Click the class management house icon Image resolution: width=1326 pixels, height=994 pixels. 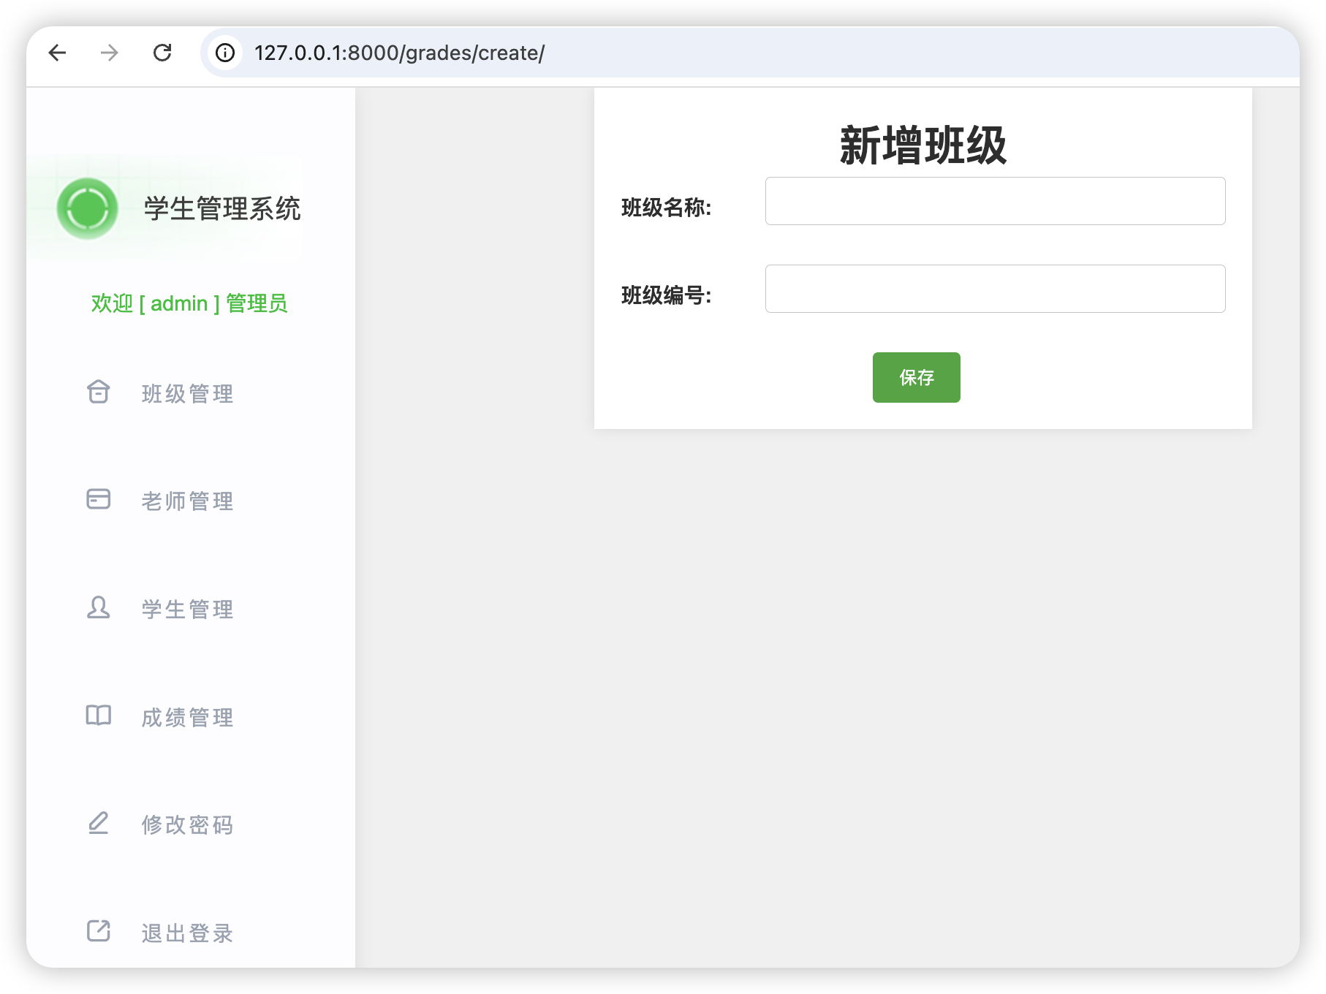coord(99,392)
